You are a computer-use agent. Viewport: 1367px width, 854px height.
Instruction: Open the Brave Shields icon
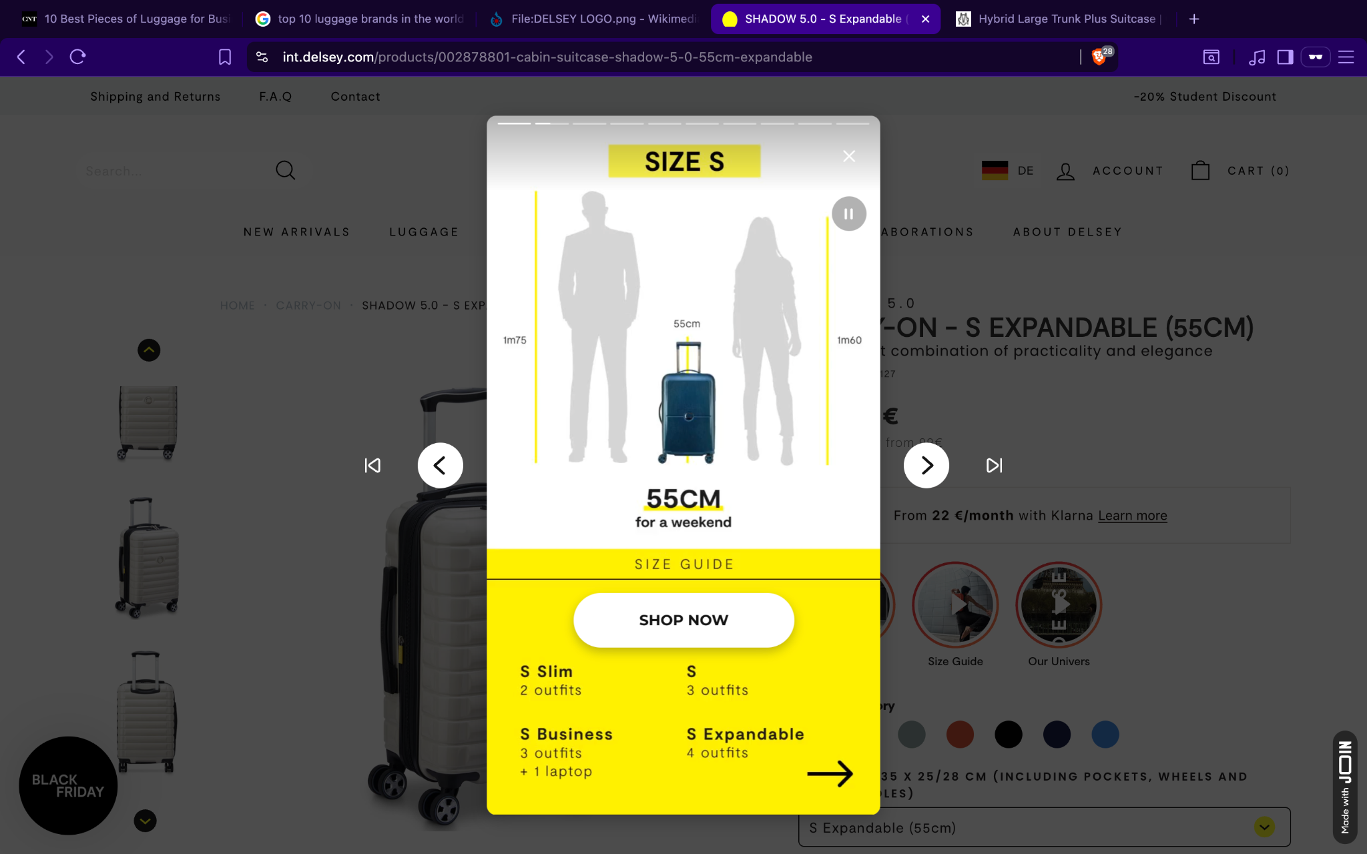click(x=1099, y=57)
